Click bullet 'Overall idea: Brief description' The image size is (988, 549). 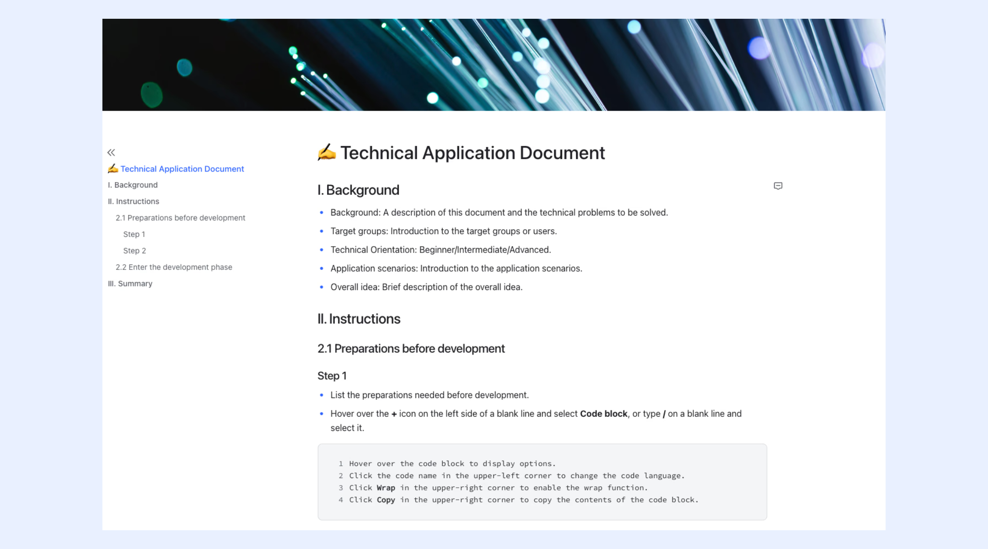point(426,287)
